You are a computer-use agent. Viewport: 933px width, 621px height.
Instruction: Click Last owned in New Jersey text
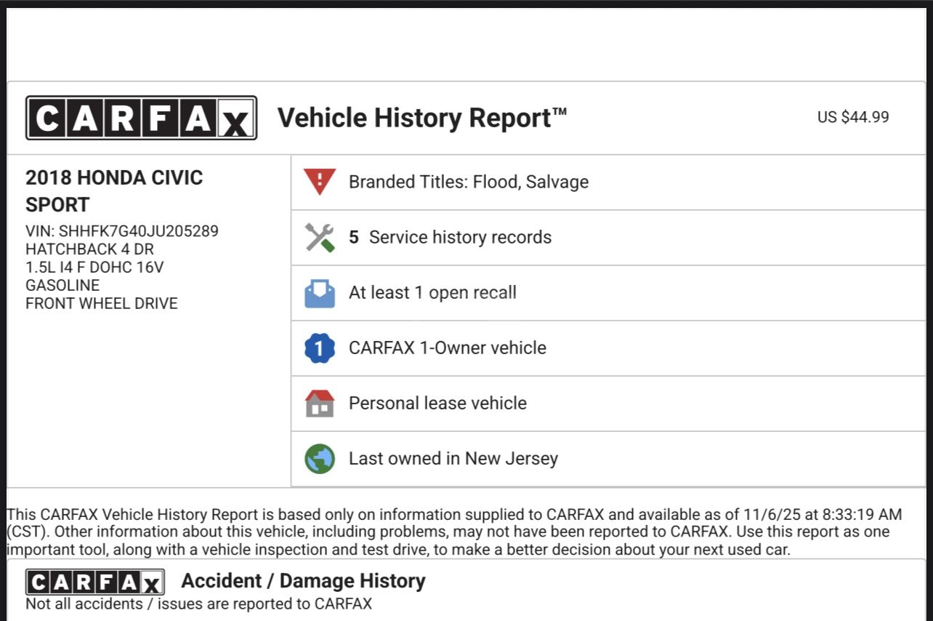coord(453,459)
